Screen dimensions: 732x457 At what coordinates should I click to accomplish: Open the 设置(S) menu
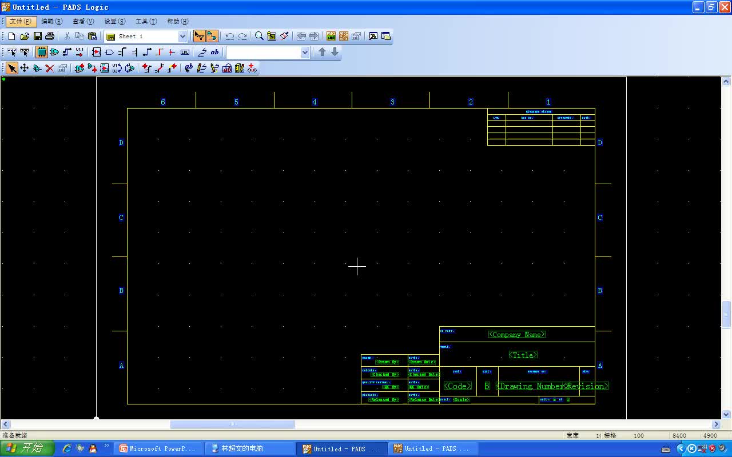coord(115,21)
